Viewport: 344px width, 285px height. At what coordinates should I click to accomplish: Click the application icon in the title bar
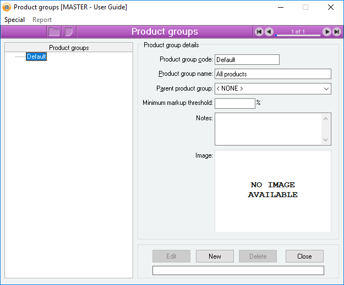(7, 8)
